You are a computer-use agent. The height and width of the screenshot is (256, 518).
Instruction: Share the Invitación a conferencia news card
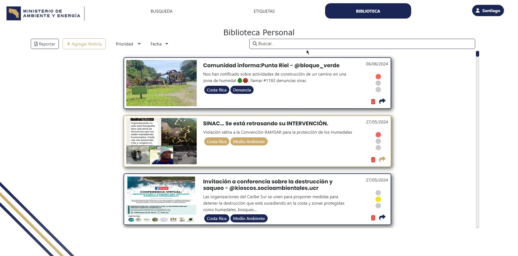point(382,218)
